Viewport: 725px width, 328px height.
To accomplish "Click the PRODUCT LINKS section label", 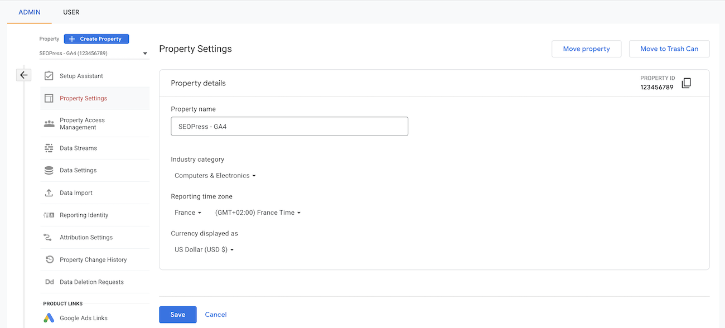I will pyautogui.click(x=63, y=304).
